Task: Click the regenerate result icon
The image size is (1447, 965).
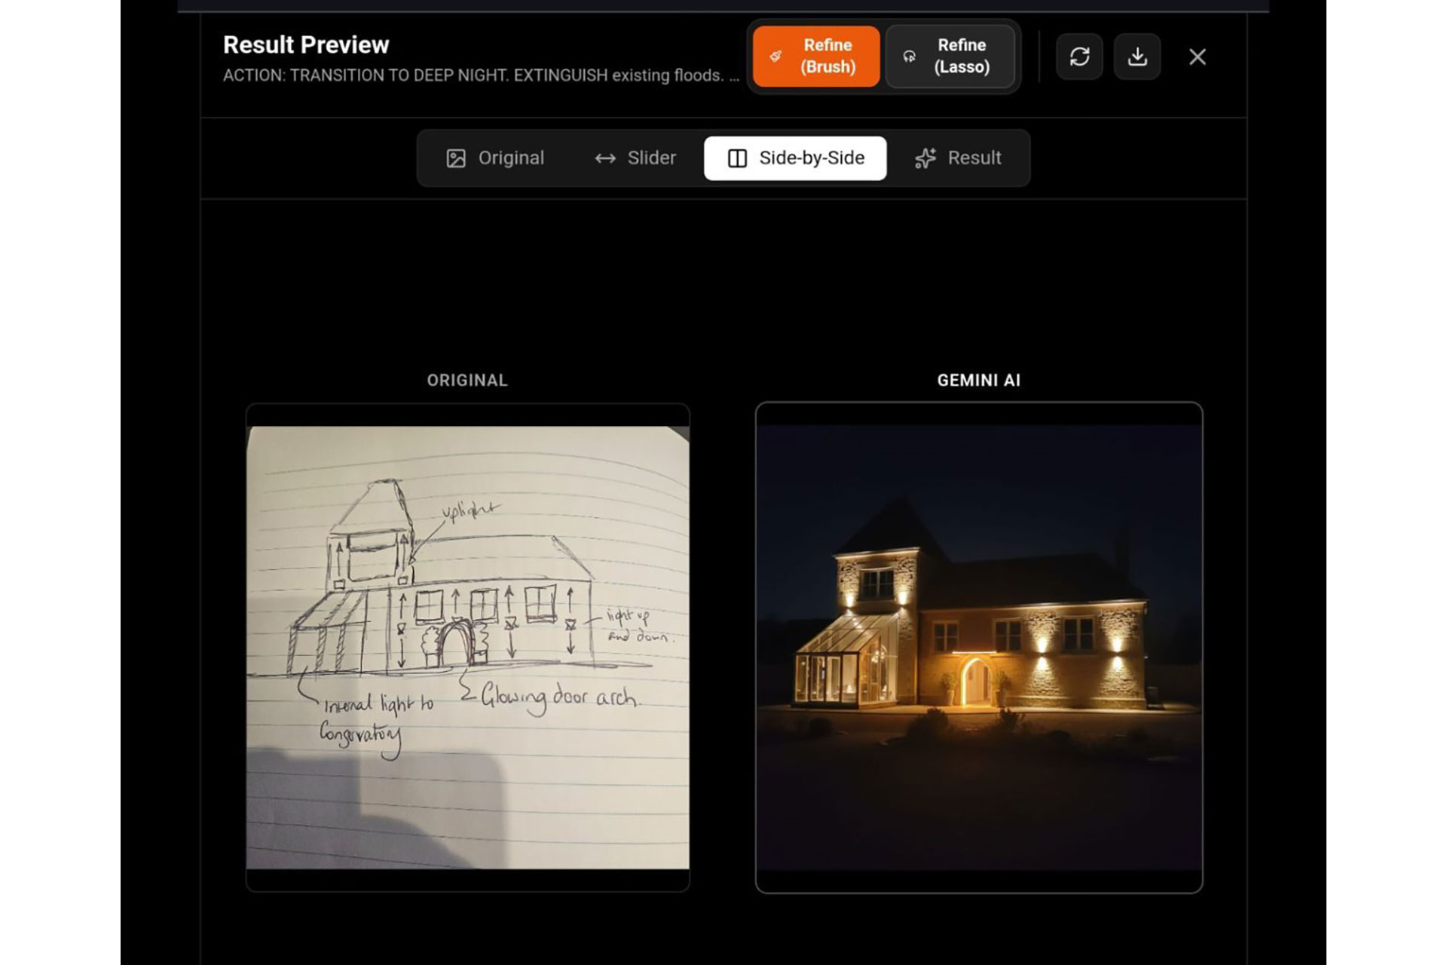Action: [1079, 57]
